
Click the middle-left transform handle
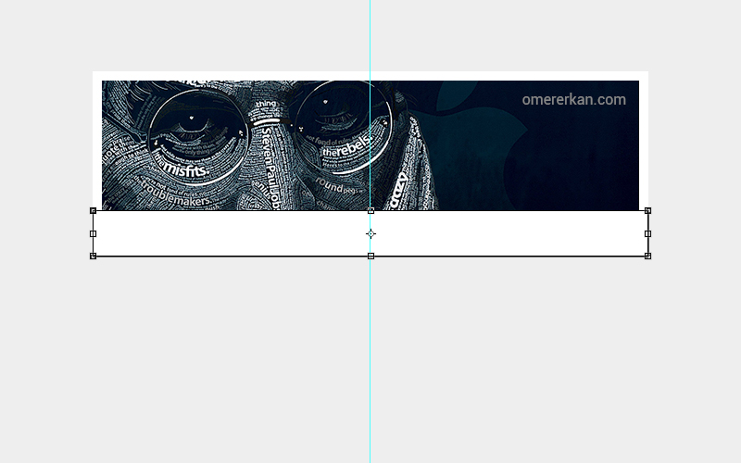(x=93, y=233)
